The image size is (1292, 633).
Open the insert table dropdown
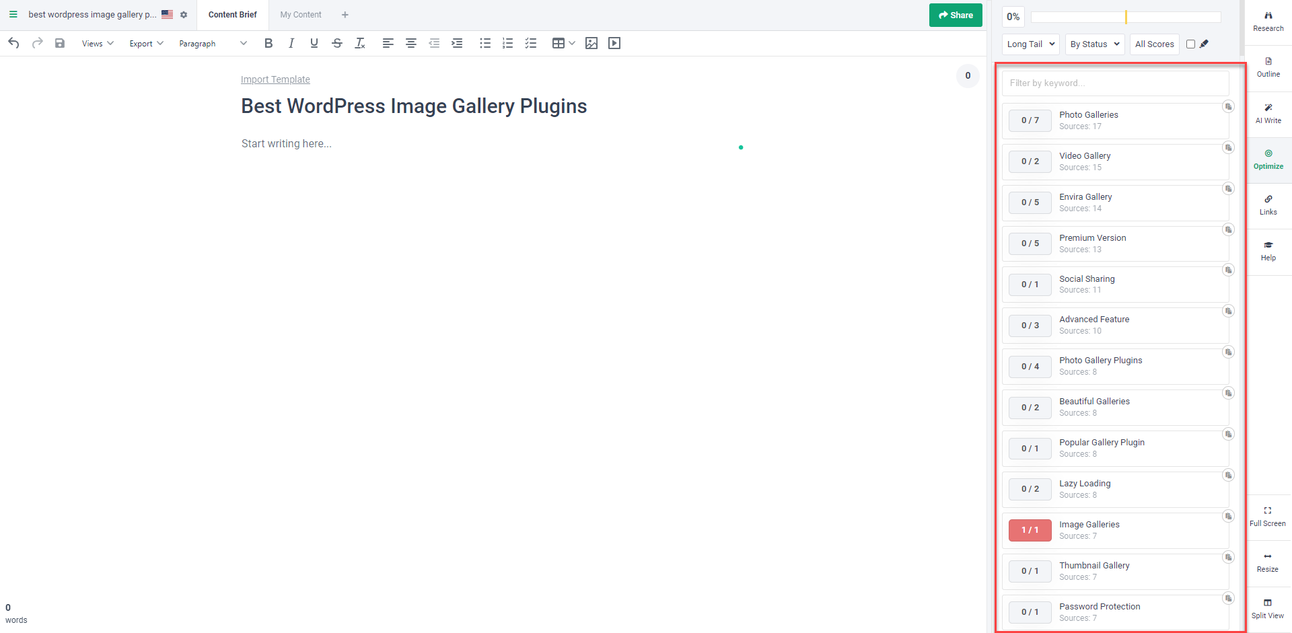pos(563,43)
